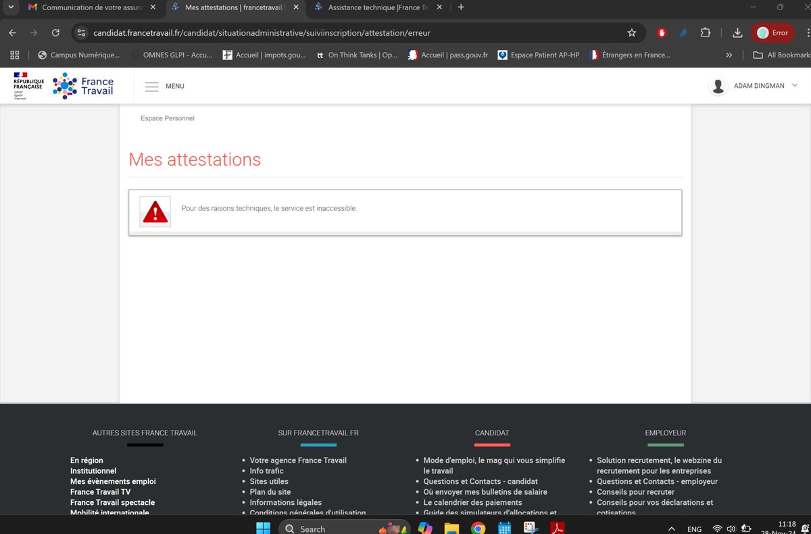Open the Accueil pass.gouv.fr bookmark
Viewport: 811px width, 534px height.
click(x=447, y=55)
